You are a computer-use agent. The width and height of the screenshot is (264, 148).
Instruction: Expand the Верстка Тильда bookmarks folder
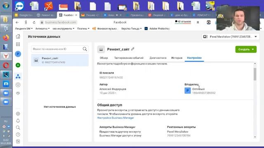[x=131, y=28]
